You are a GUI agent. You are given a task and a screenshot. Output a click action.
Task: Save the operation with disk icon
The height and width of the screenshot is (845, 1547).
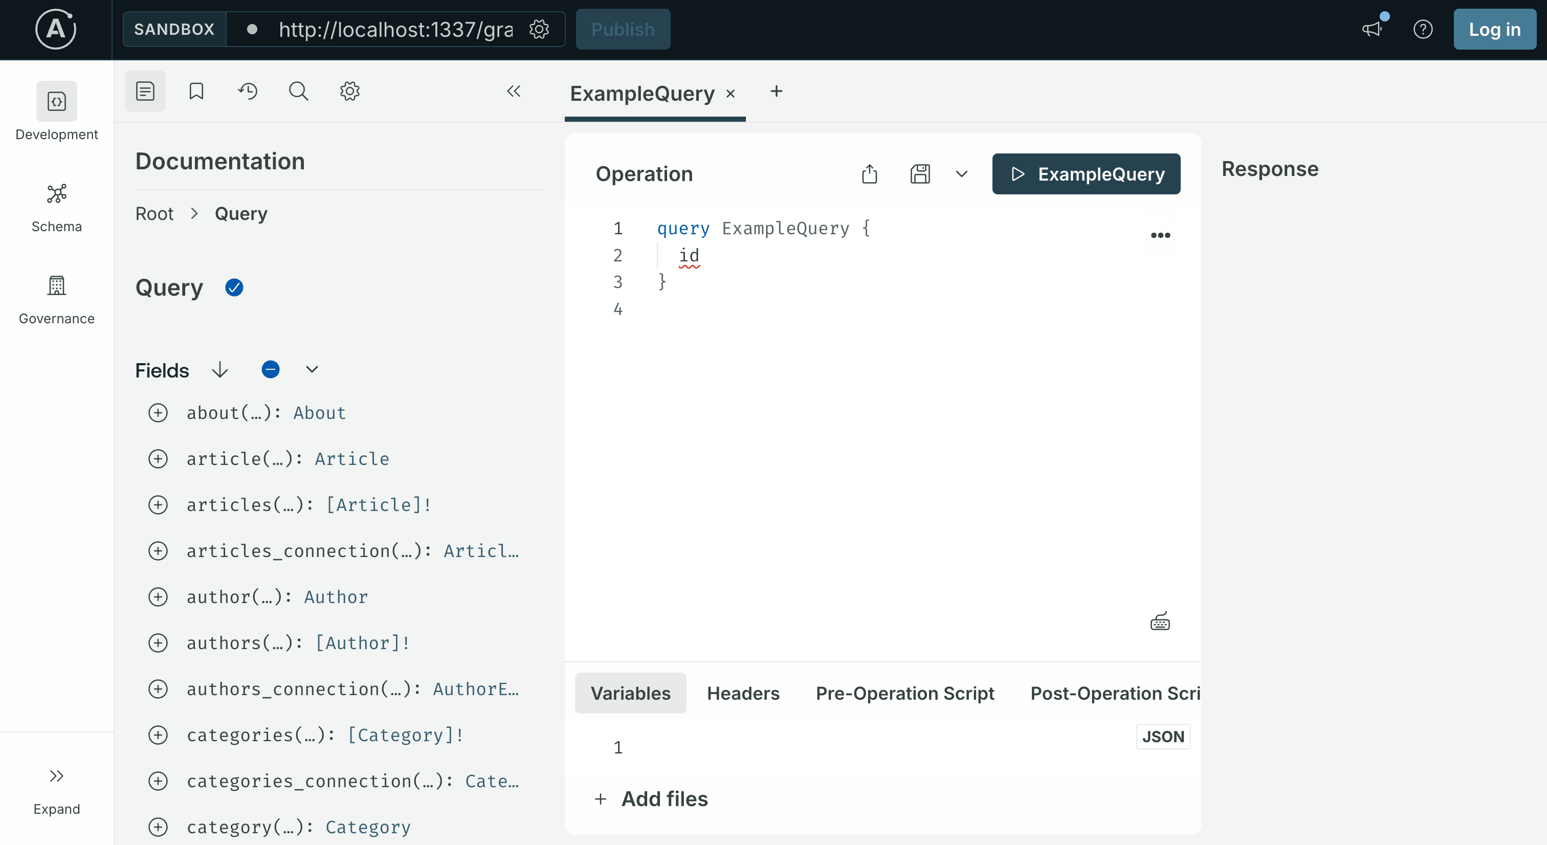[x=920, y=173]
